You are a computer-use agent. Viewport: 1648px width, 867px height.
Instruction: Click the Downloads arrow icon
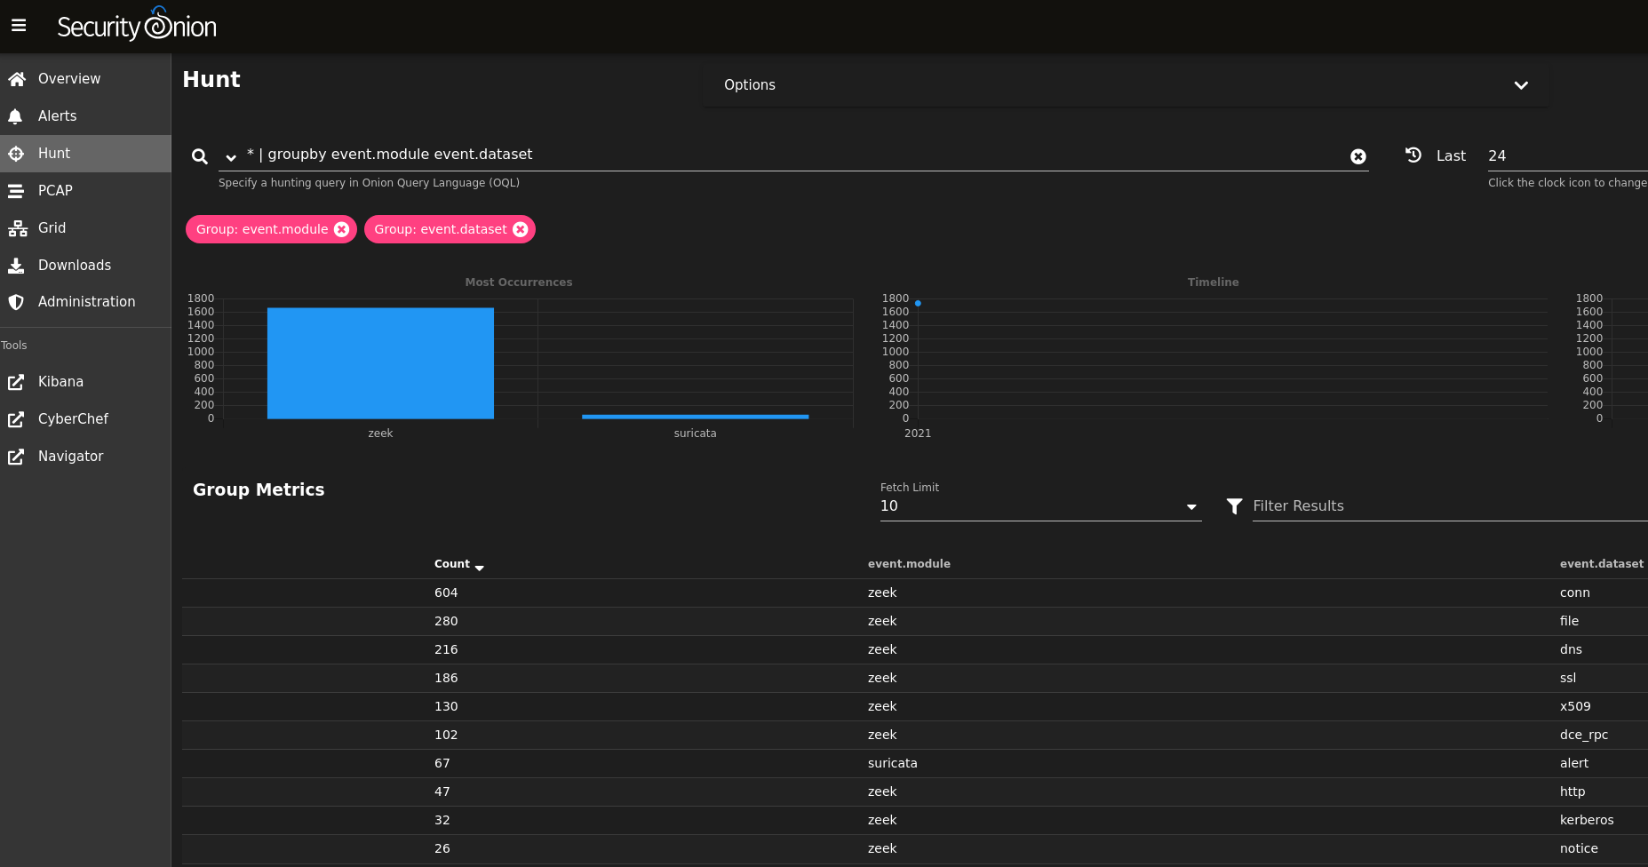coord(16,266)
